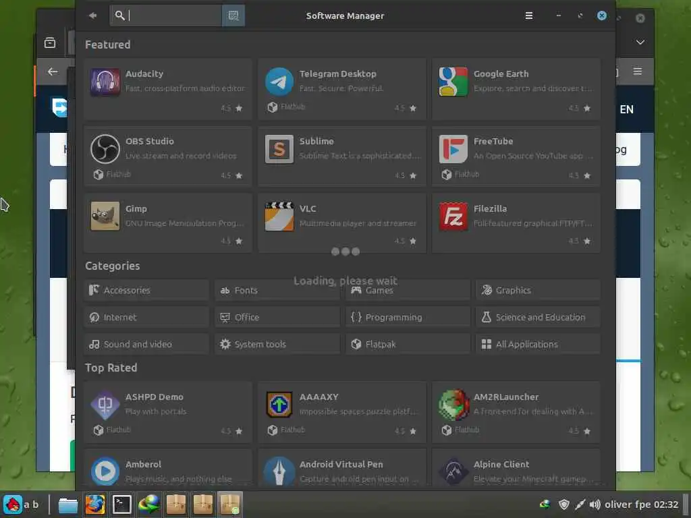Show All Applications category

pyautogui.click(x=538, y=344)
